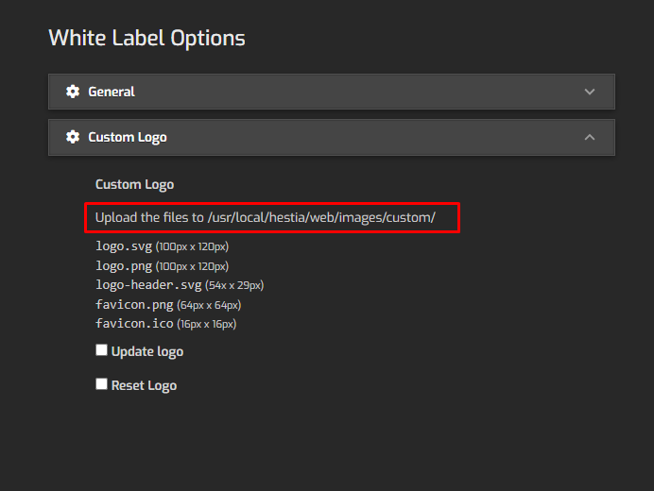Click the favicon.ico filename entry
654x491 pixels.
pyautogui.click(x=134, y=324)
